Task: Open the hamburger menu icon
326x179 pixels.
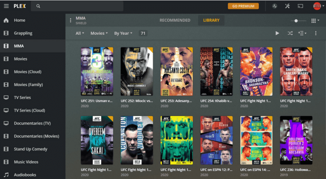Action: pyautogui.click(x=6, y=6)
